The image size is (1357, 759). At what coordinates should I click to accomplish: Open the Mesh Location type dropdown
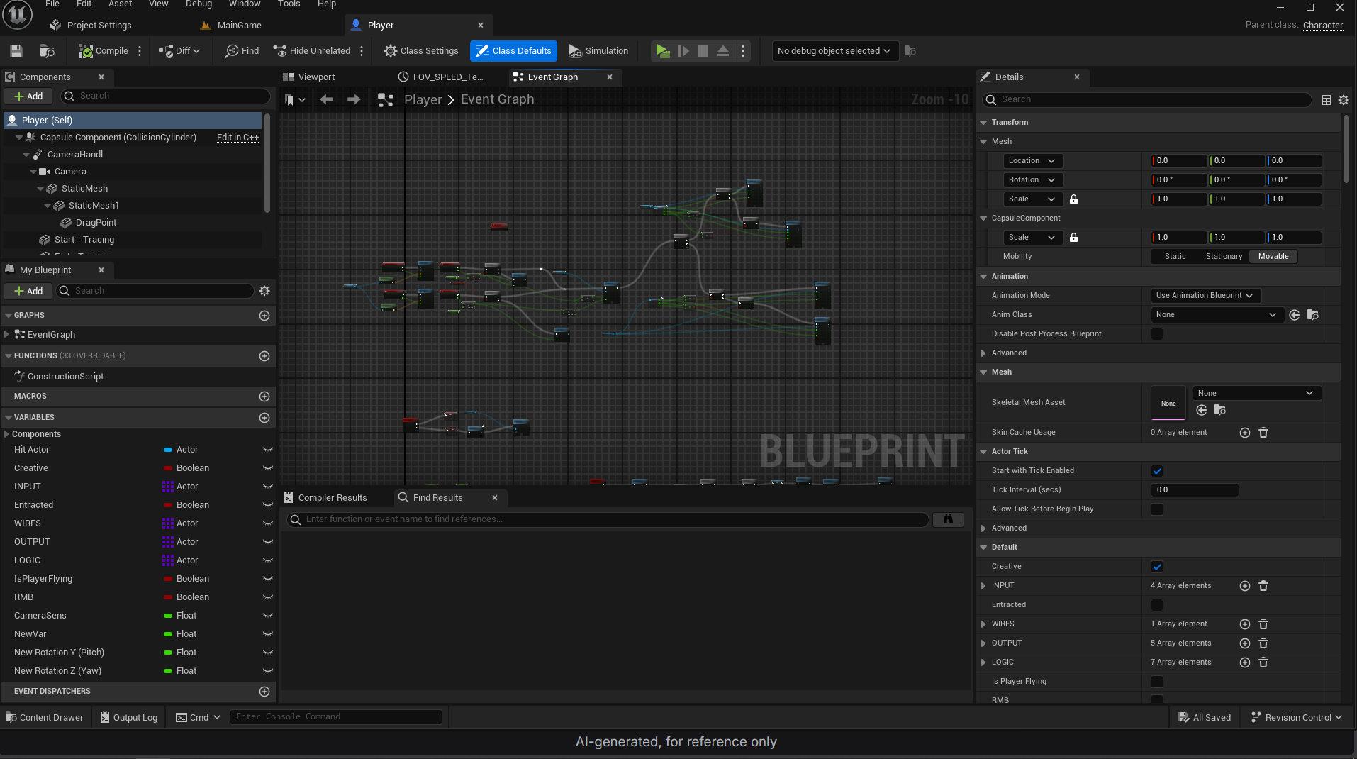tap(1032, 161)
